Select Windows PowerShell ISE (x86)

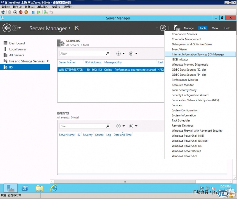pos(190,141)
